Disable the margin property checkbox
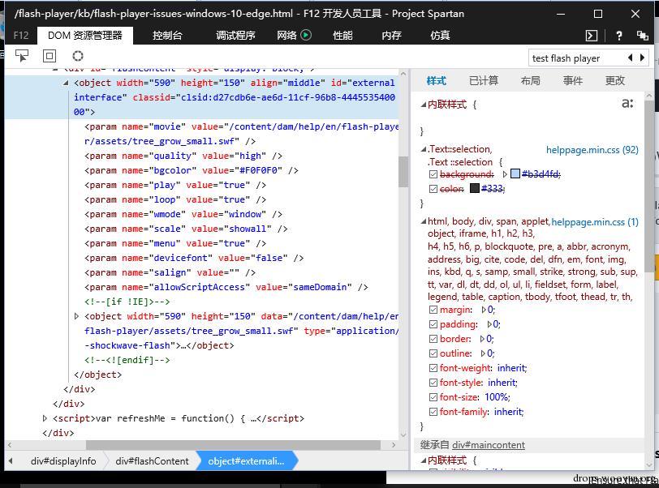The width and height of the screenshot is (659, 488). tap(433, 310)
